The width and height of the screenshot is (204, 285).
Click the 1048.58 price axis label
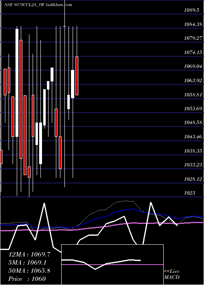click(x=193, y=123)
